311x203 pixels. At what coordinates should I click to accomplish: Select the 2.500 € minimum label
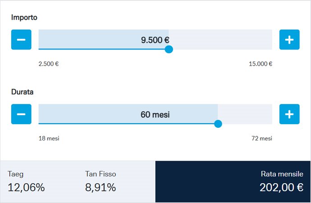coord(49,64)
